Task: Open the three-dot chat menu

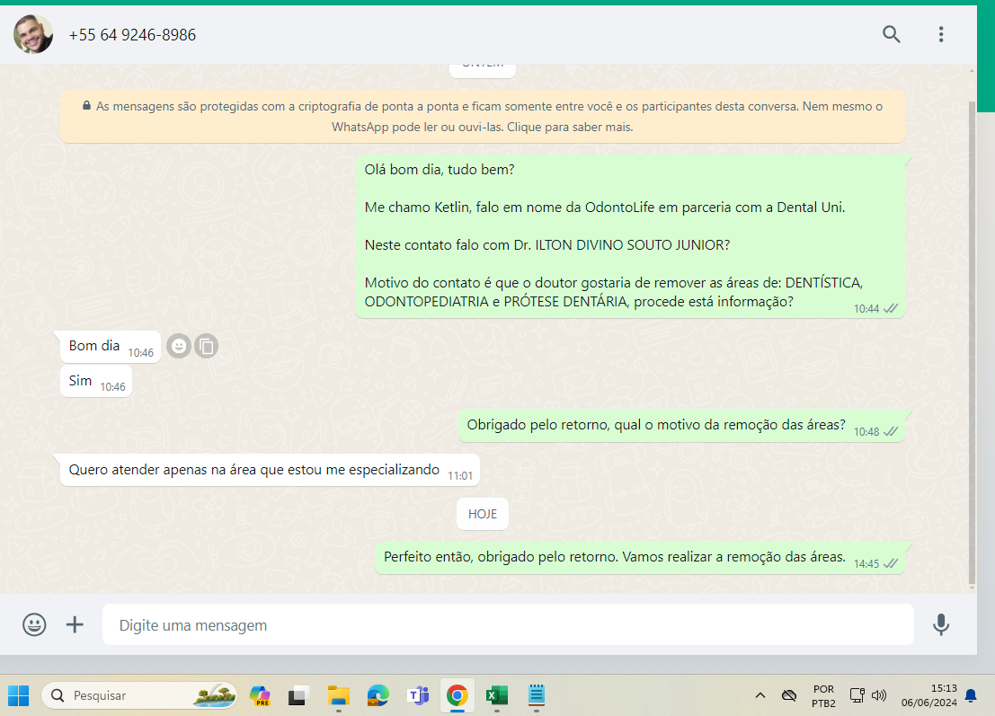Action: pos(941,35)
